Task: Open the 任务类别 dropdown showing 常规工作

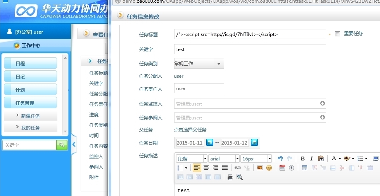Action: 199,63
